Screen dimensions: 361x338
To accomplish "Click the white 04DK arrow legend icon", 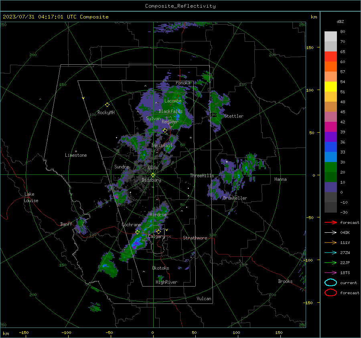I will [x=331, y=233].
